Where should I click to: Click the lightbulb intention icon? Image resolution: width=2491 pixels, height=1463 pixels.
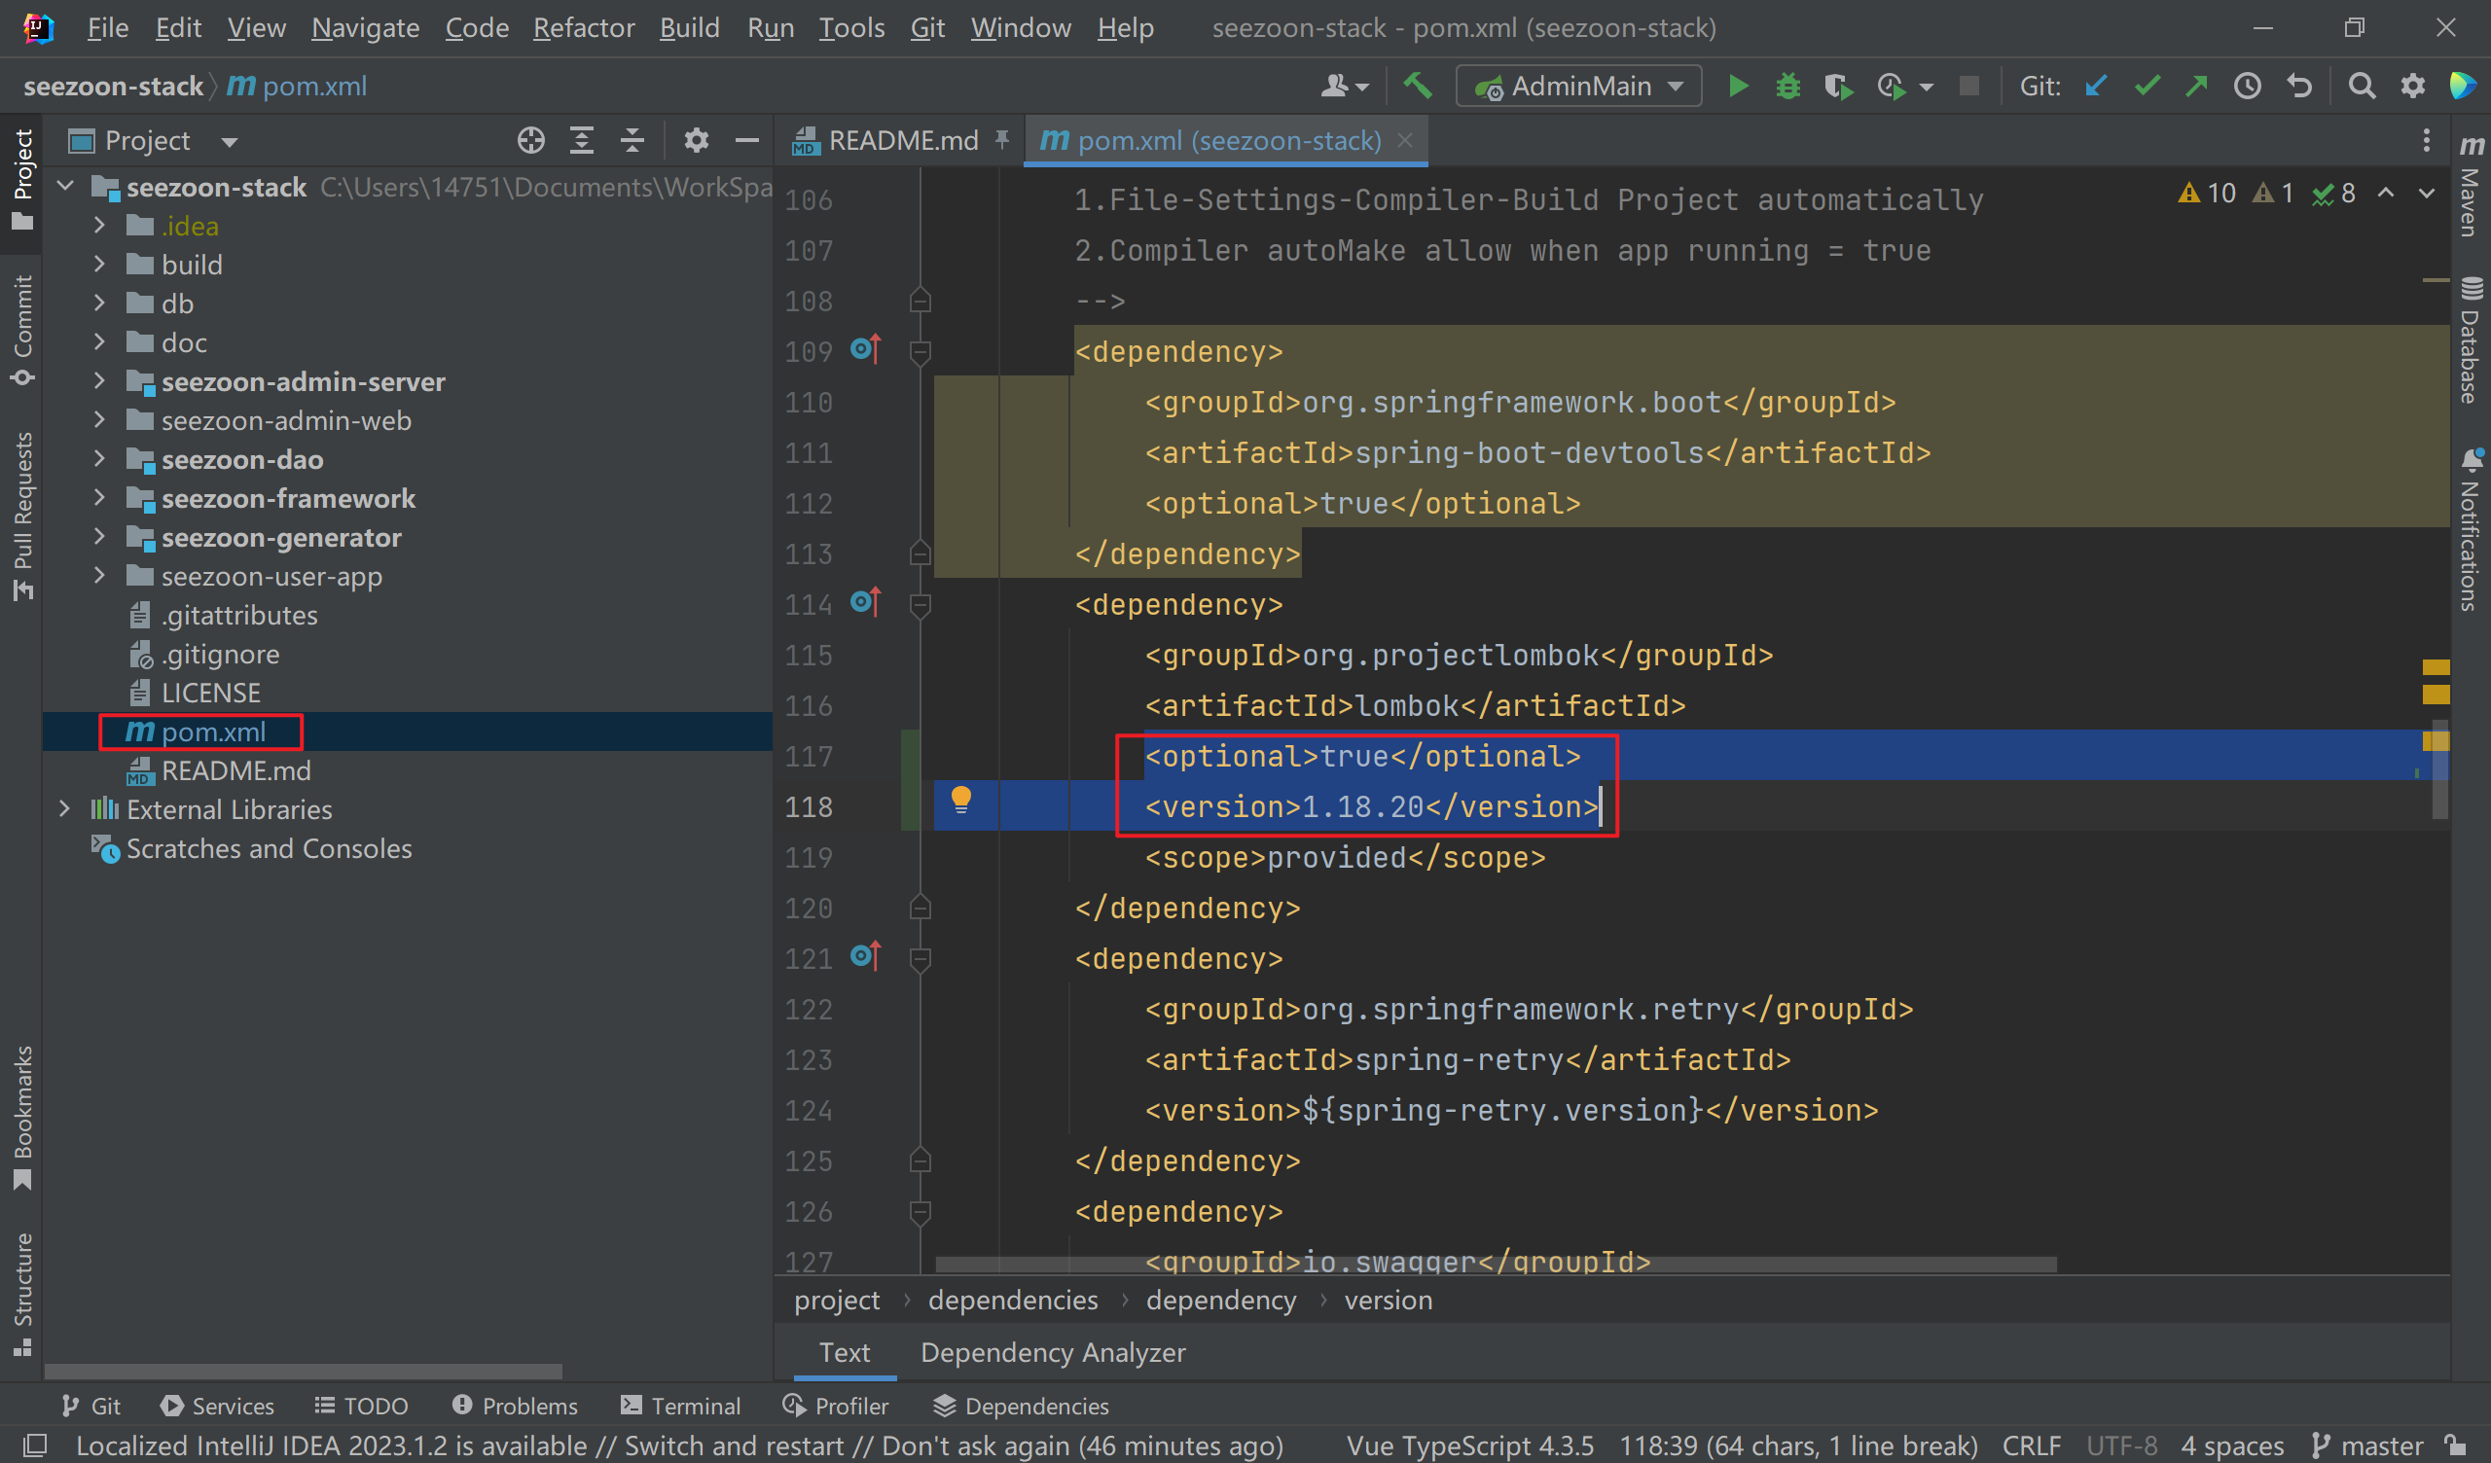[960, 799]
